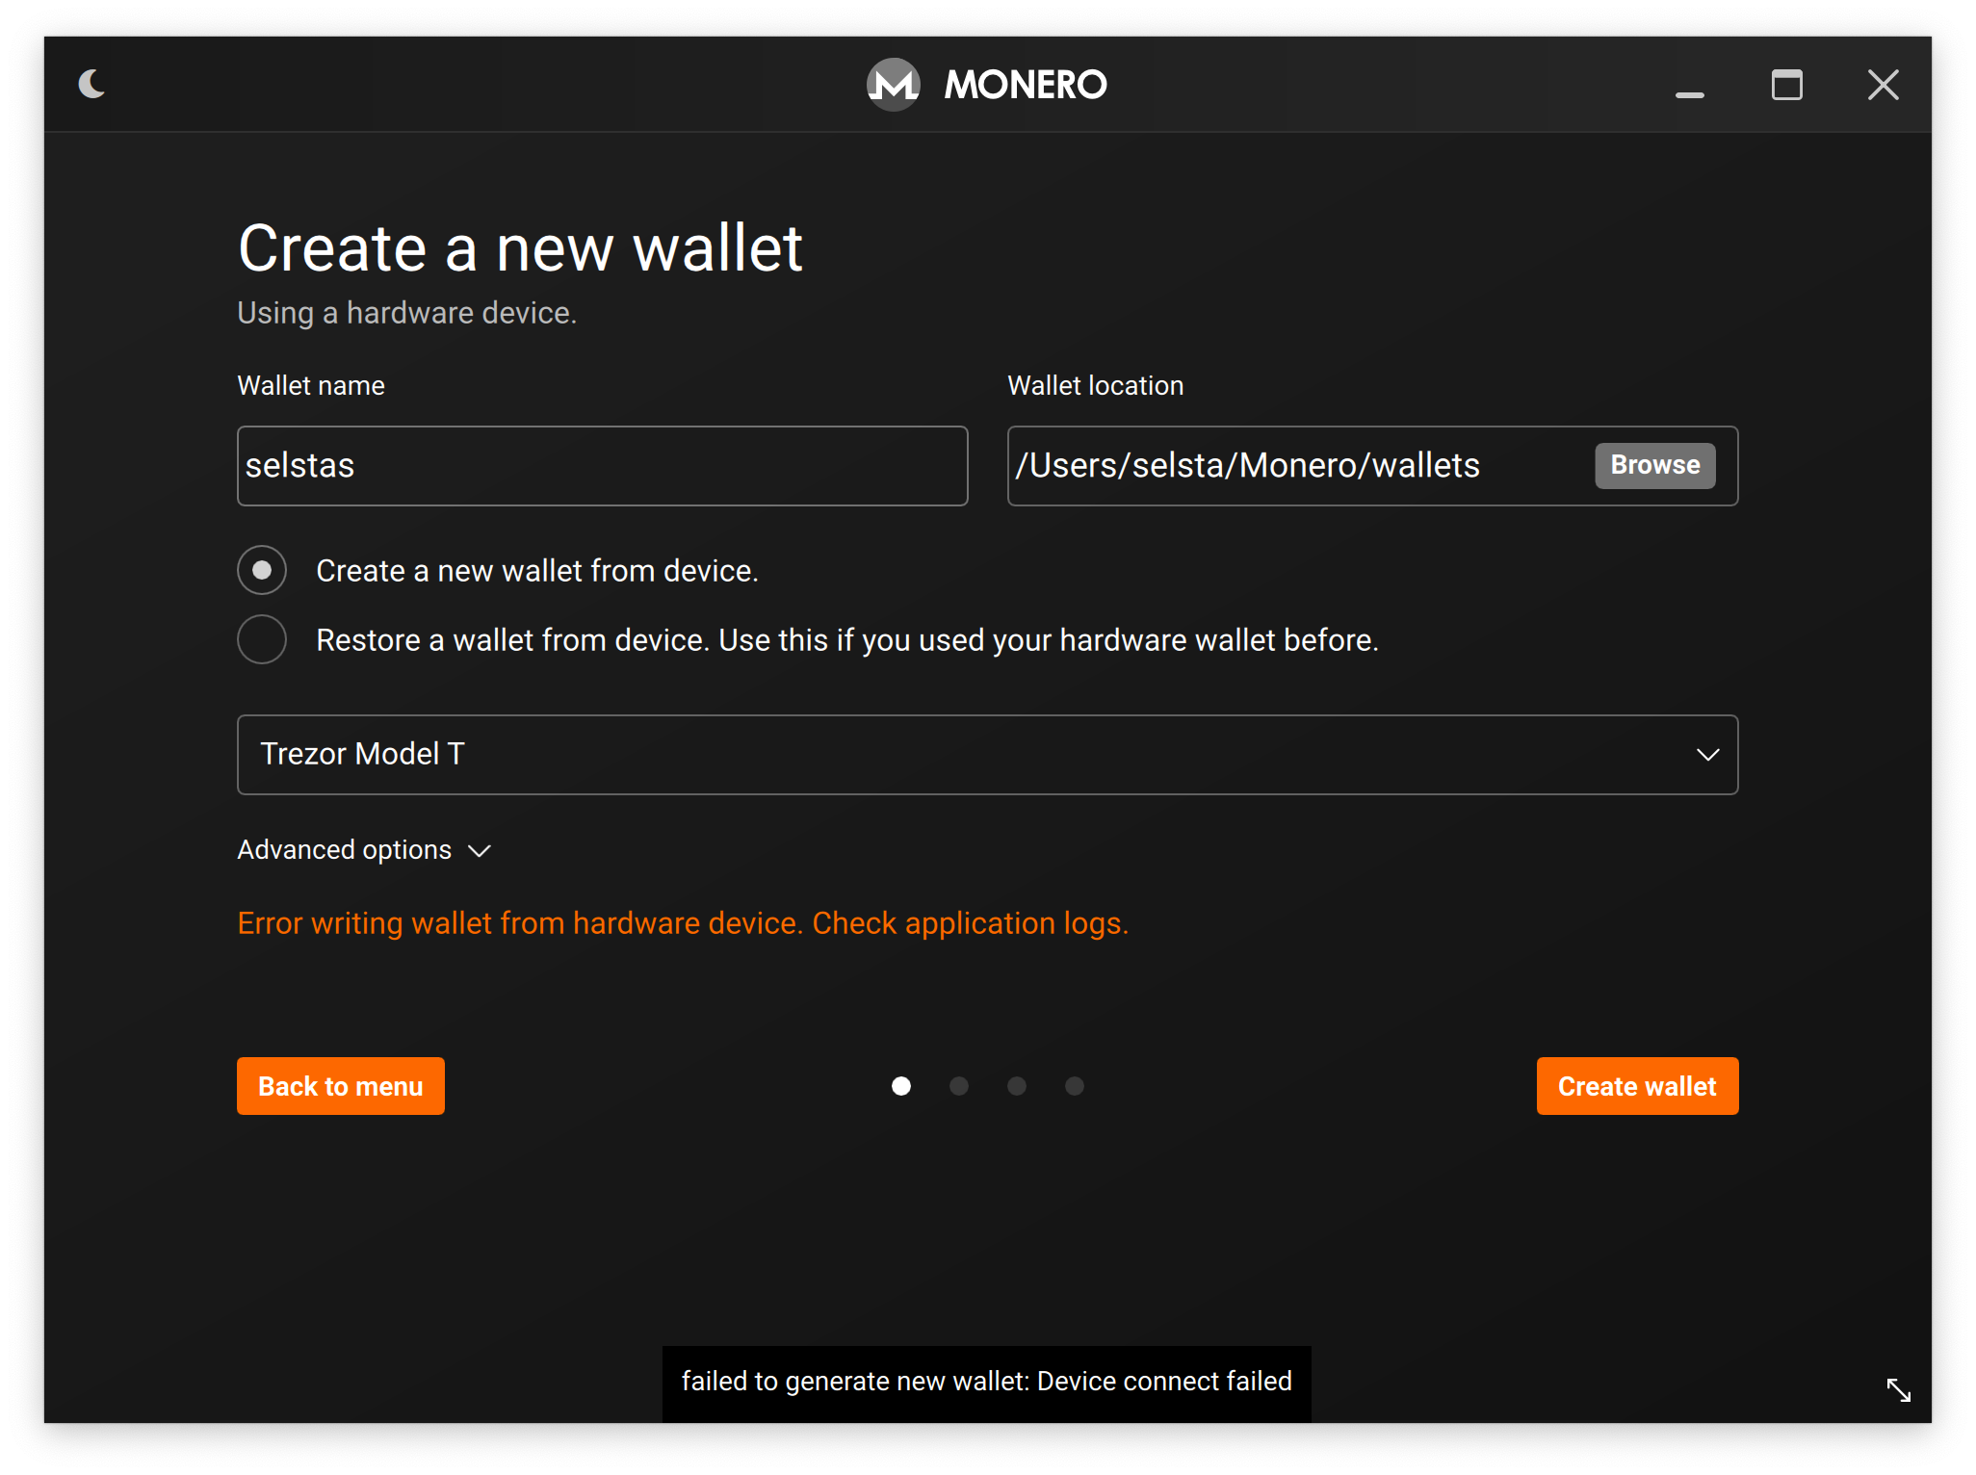The height and width of the screenshot is (1475, 1976).
Task: Select 'Restore a wallet from device' option
Action: click(262, 639)
